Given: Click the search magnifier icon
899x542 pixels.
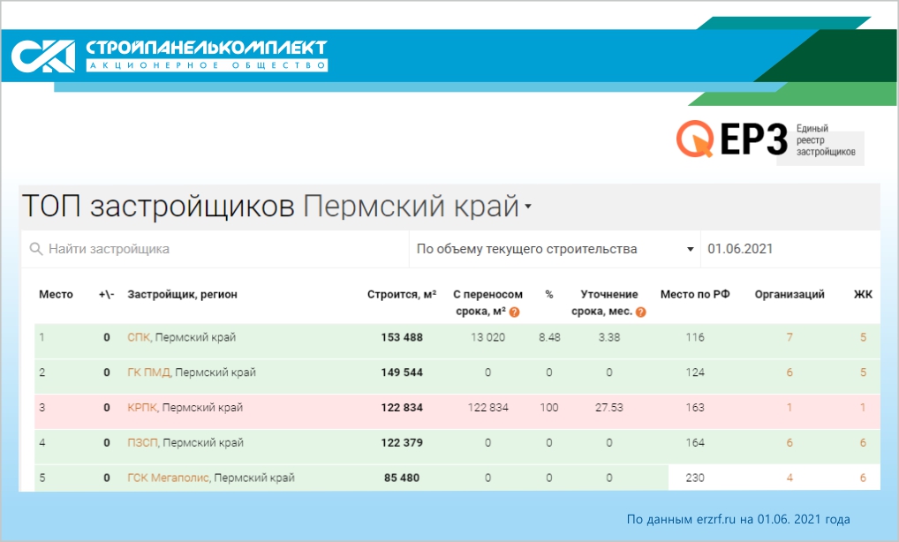Looking at the screenshot, I should (x=36, y=250).
